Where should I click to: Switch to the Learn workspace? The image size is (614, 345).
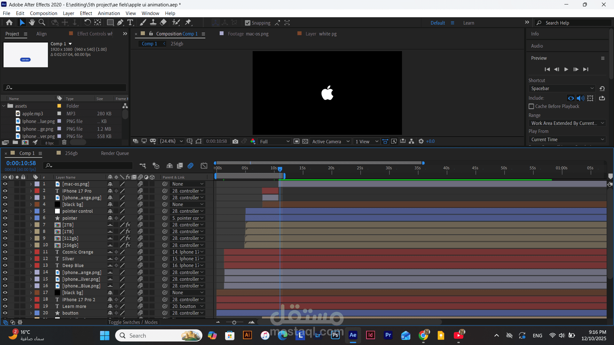468,23
